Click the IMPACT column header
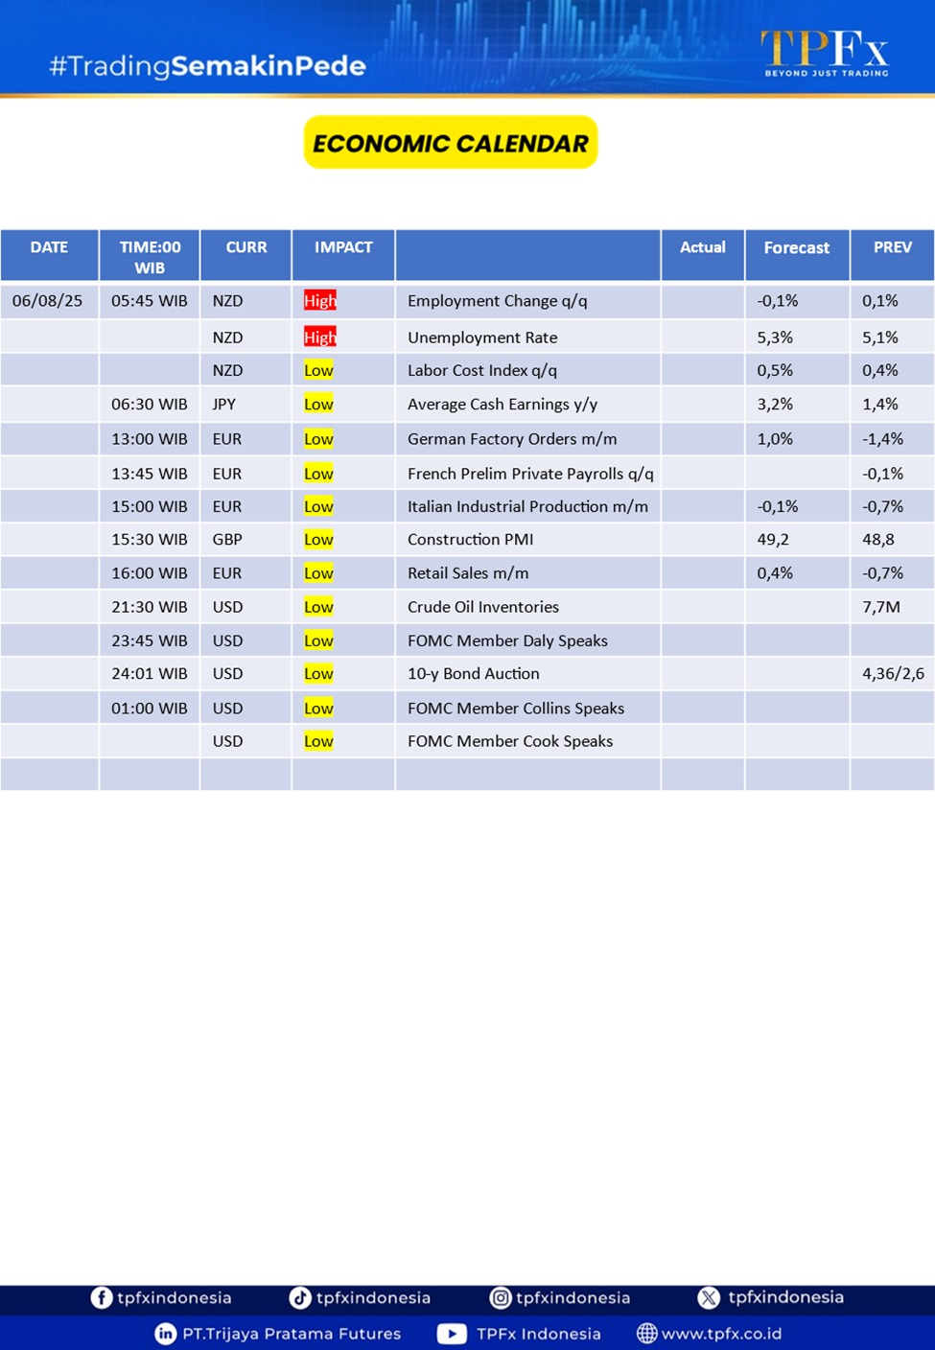Viewport: 935px width, 1350px height. (x=343, y=255)
